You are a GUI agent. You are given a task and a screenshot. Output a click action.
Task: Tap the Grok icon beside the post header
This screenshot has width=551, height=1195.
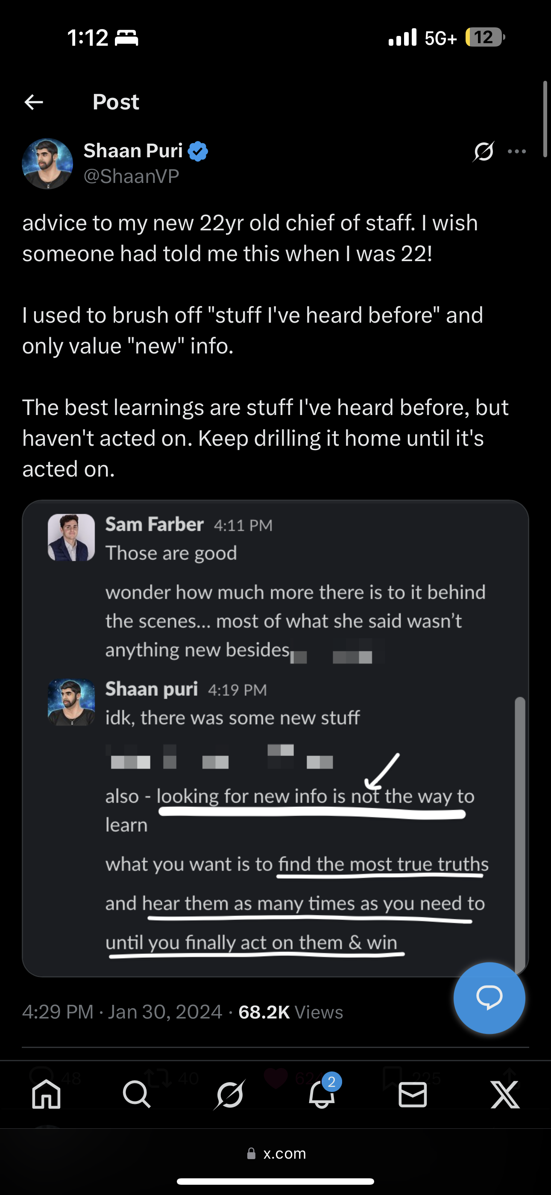(x=483, y=151)
